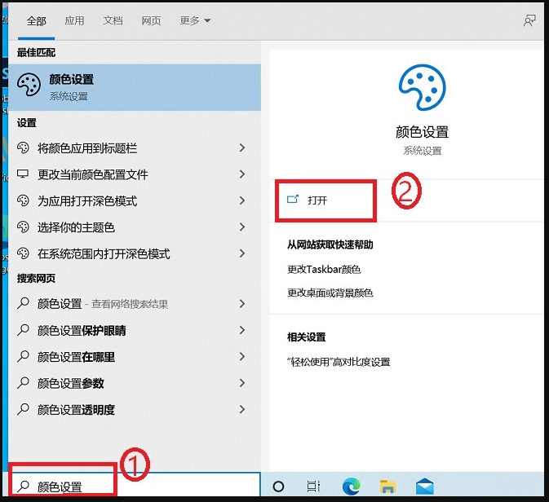
Task: Open the 更多 dropdown filter
Action: click(195, 20)
